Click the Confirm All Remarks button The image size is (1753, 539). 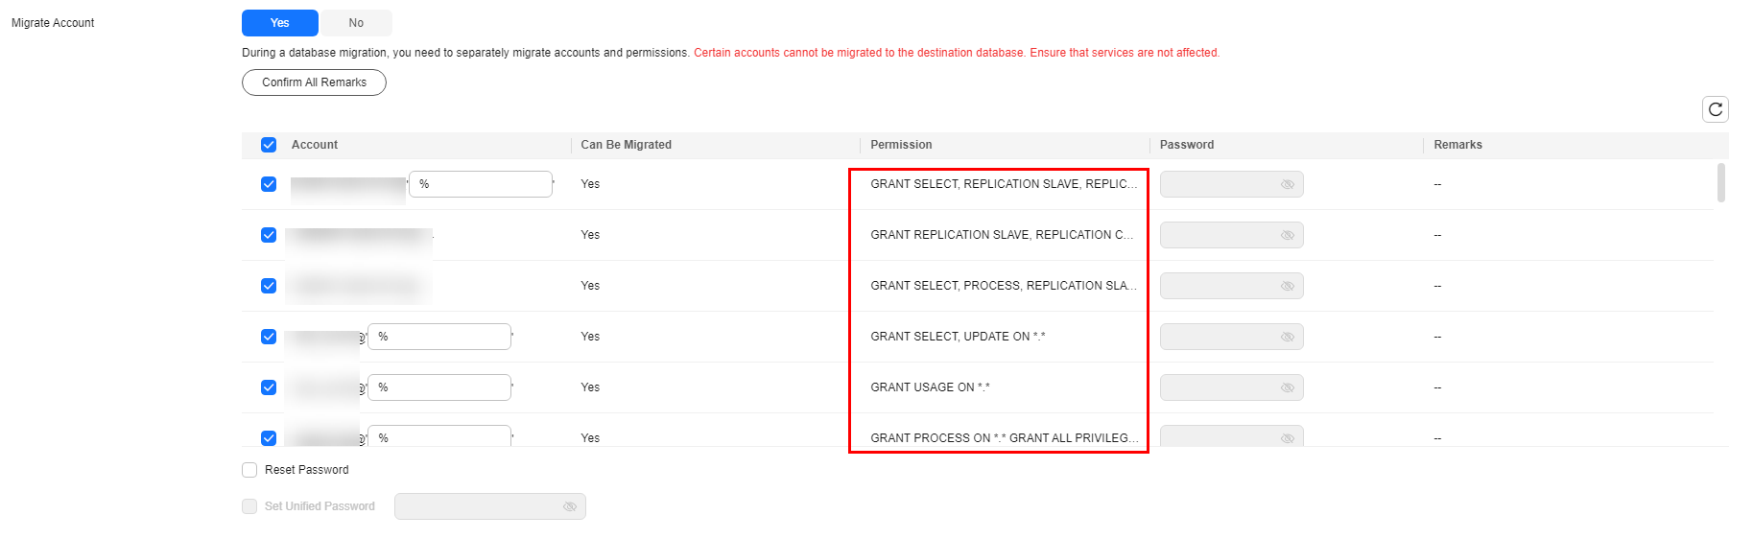pos(314,82)
